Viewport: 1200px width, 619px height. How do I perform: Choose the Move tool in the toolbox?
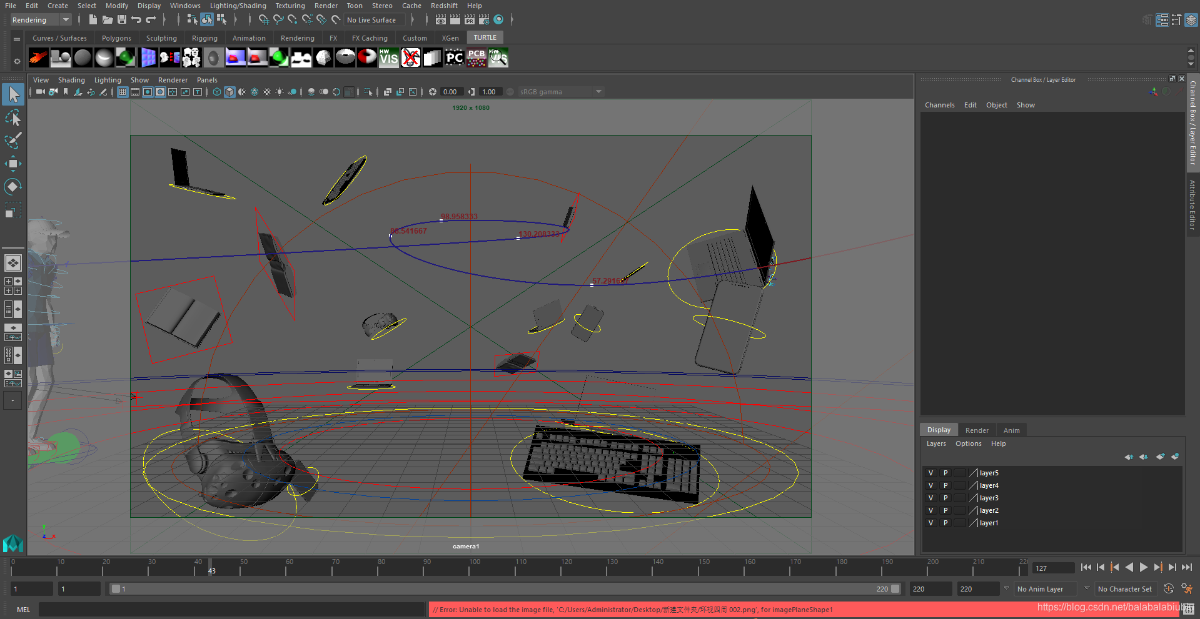pyautogui.click(x=13, y=164)
